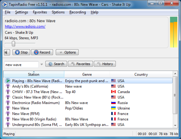Sort list by Country column header
This screenshot has height=139, width=181.
[x=141, y=74]
